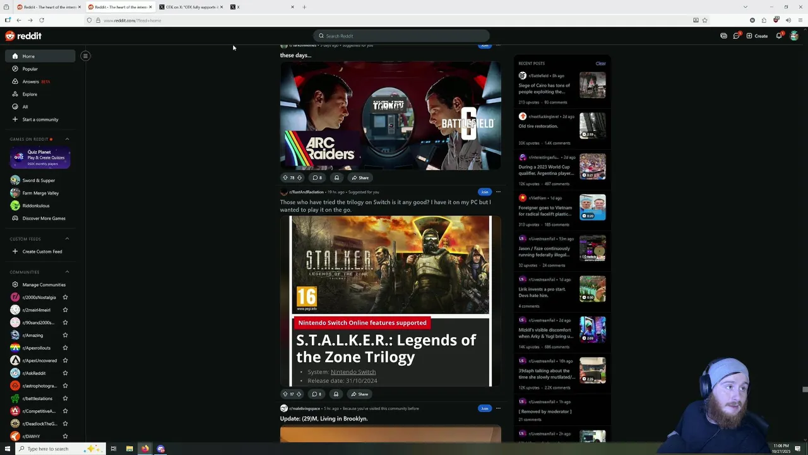This screenshot has height=455, width=808.
Task: Star the r/DiWHY community
Action: click(x=65, y=436)
